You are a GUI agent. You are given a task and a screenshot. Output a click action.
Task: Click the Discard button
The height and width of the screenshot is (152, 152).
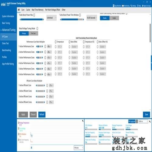pyautogui.click(x=33, y=115)
